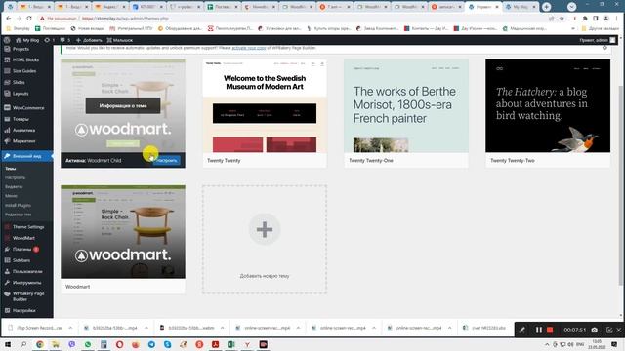Open Theme Settings in the sidebar
The height and width of the screenshot is (351, 625).
pos(28,227)
